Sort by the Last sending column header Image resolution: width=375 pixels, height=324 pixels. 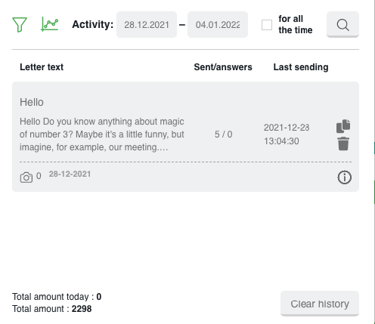point(301,67)
